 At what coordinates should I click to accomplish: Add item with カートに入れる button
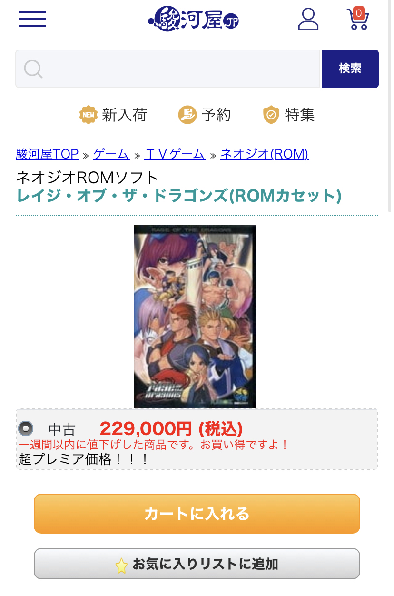197,514
